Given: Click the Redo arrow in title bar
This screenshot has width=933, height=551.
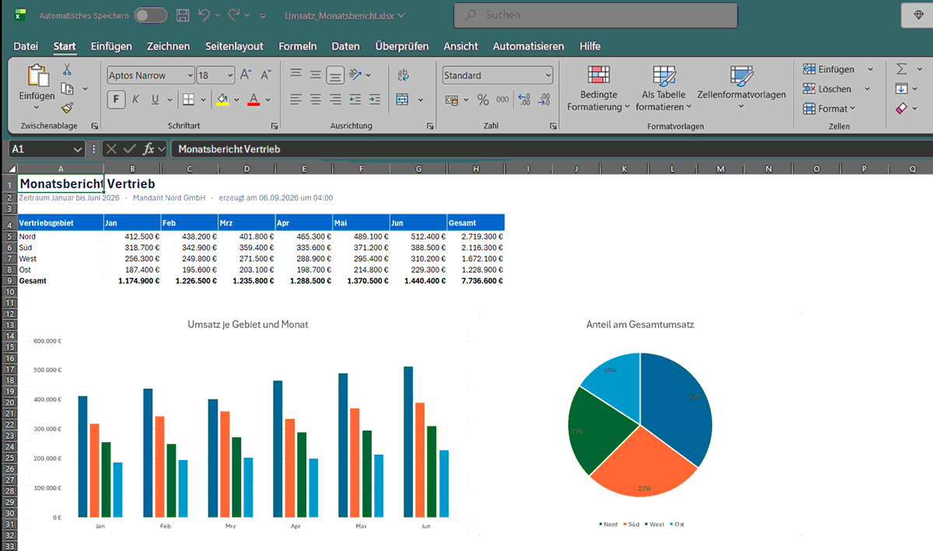Looking at the screenshot, I should point(234,15).
